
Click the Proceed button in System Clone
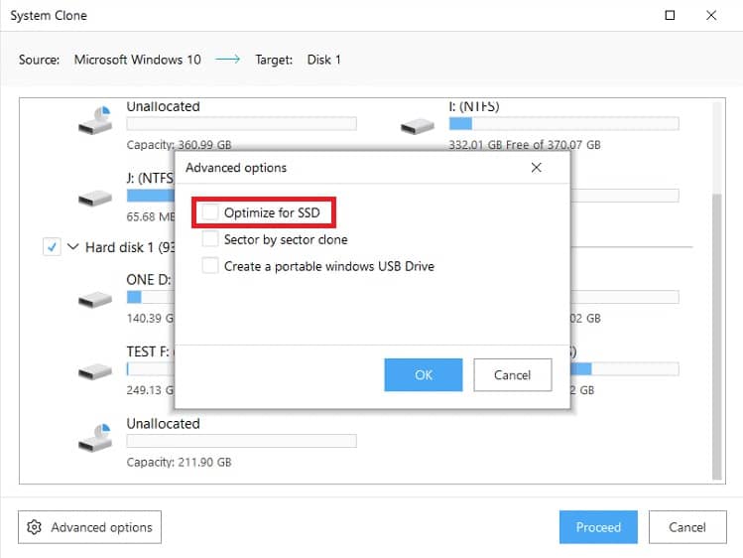(x=598, y=527)
